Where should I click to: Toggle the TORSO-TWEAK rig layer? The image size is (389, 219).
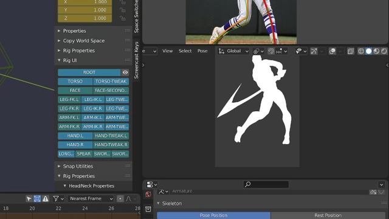pos(111,81)
